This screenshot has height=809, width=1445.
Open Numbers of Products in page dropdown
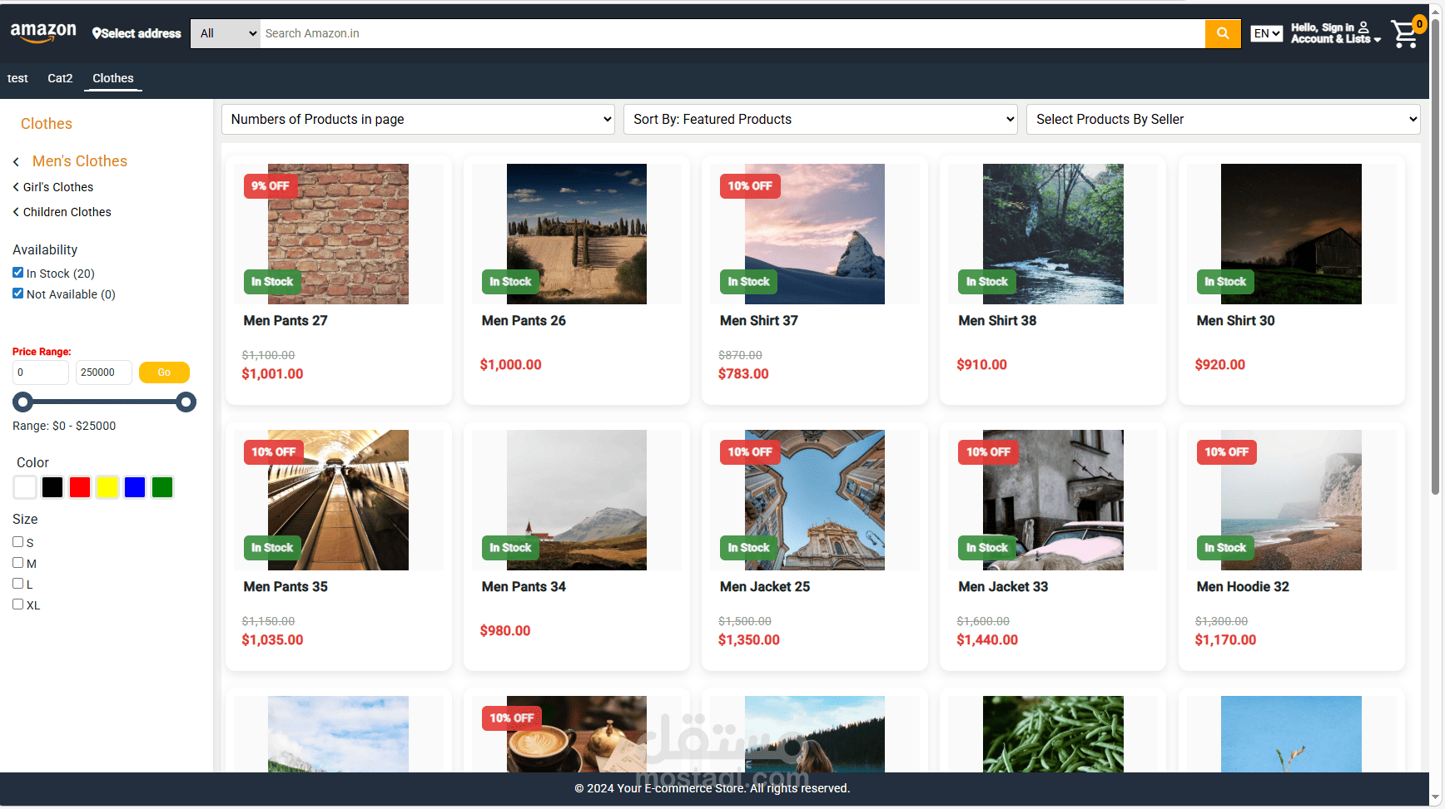[418, 119]
